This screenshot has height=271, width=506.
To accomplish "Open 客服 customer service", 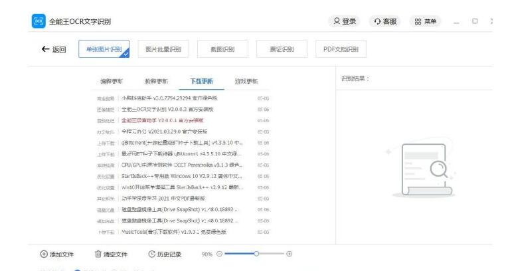I will [x=385, y=21].
